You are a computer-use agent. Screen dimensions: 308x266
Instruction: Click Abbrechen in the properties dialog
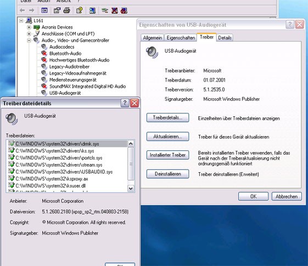[287, 196]
